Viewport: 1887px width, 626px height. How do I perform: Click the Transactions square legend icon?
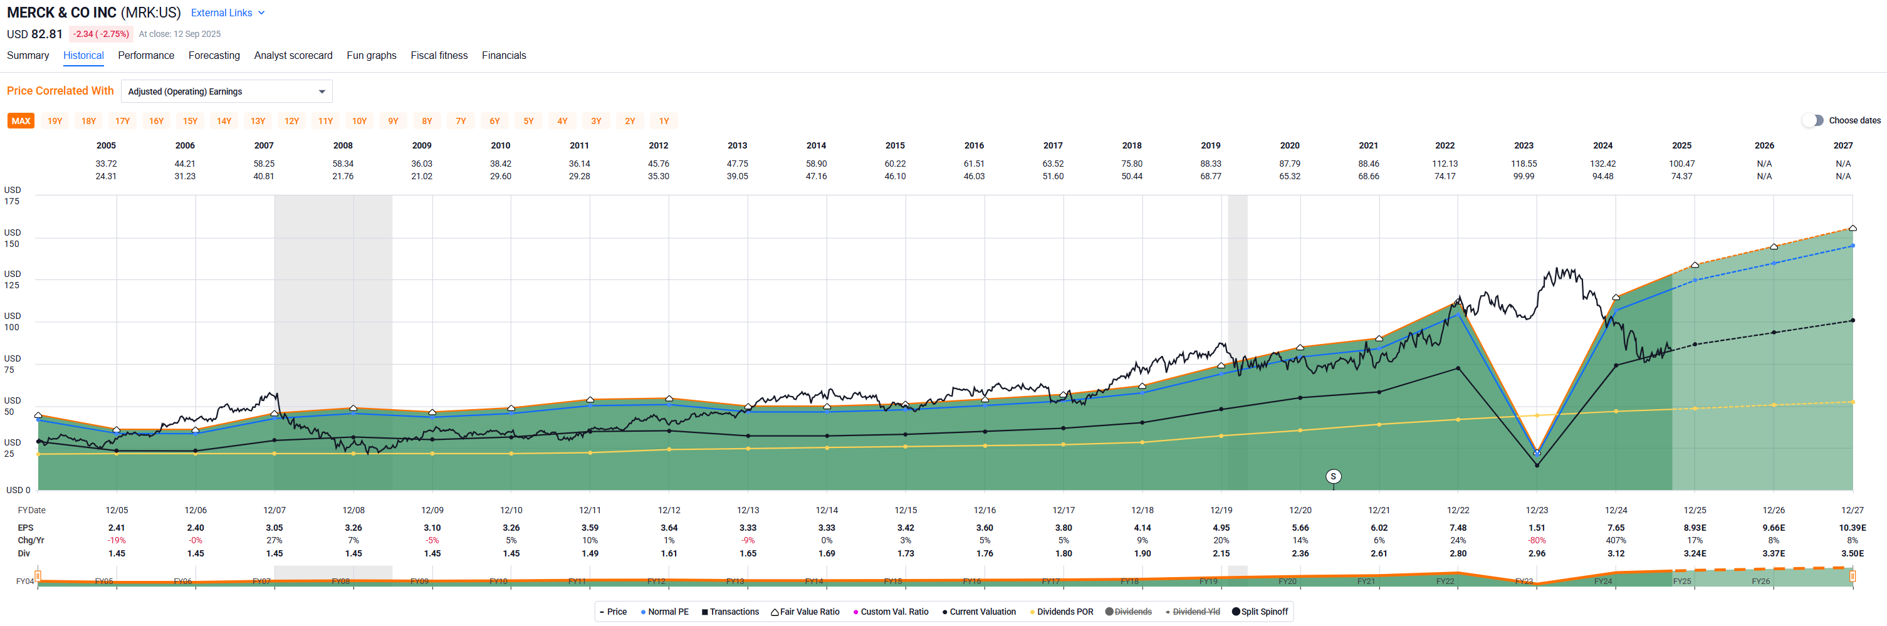point(704,612)
